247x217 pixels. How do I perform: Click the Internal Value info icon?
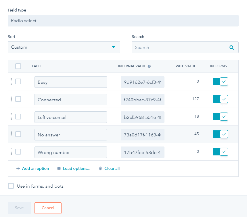click(x=149, y=66)
